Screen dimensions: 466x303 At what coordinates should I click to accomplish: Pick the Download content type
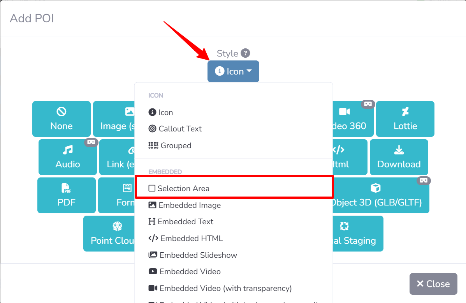399,157
